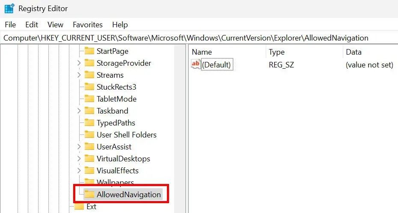Expand the StorageProvider key
The image size is (398, 213).
point(79,63)
